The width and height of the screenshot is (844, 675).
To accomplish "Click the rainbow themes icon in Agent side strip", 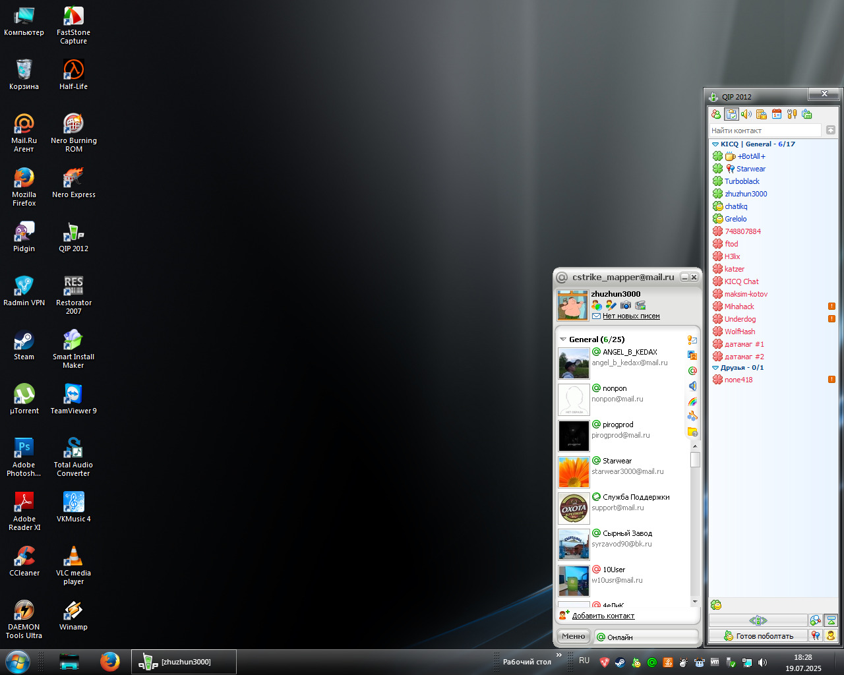I will (692, 401).
